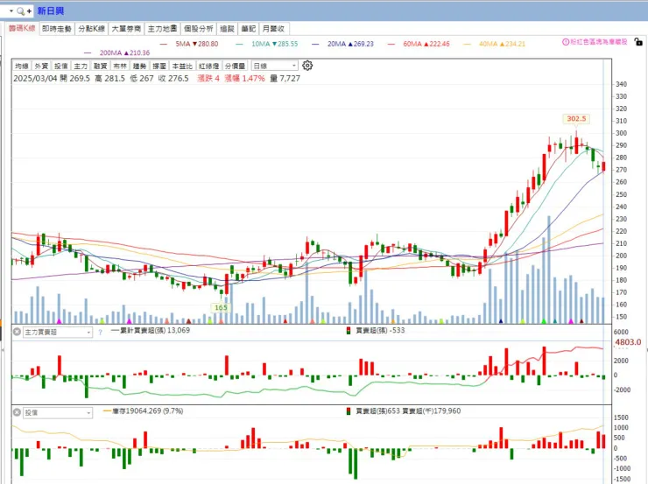Switch to the 籌碼K線 tab
648x484 pixels.
point(22,29)
